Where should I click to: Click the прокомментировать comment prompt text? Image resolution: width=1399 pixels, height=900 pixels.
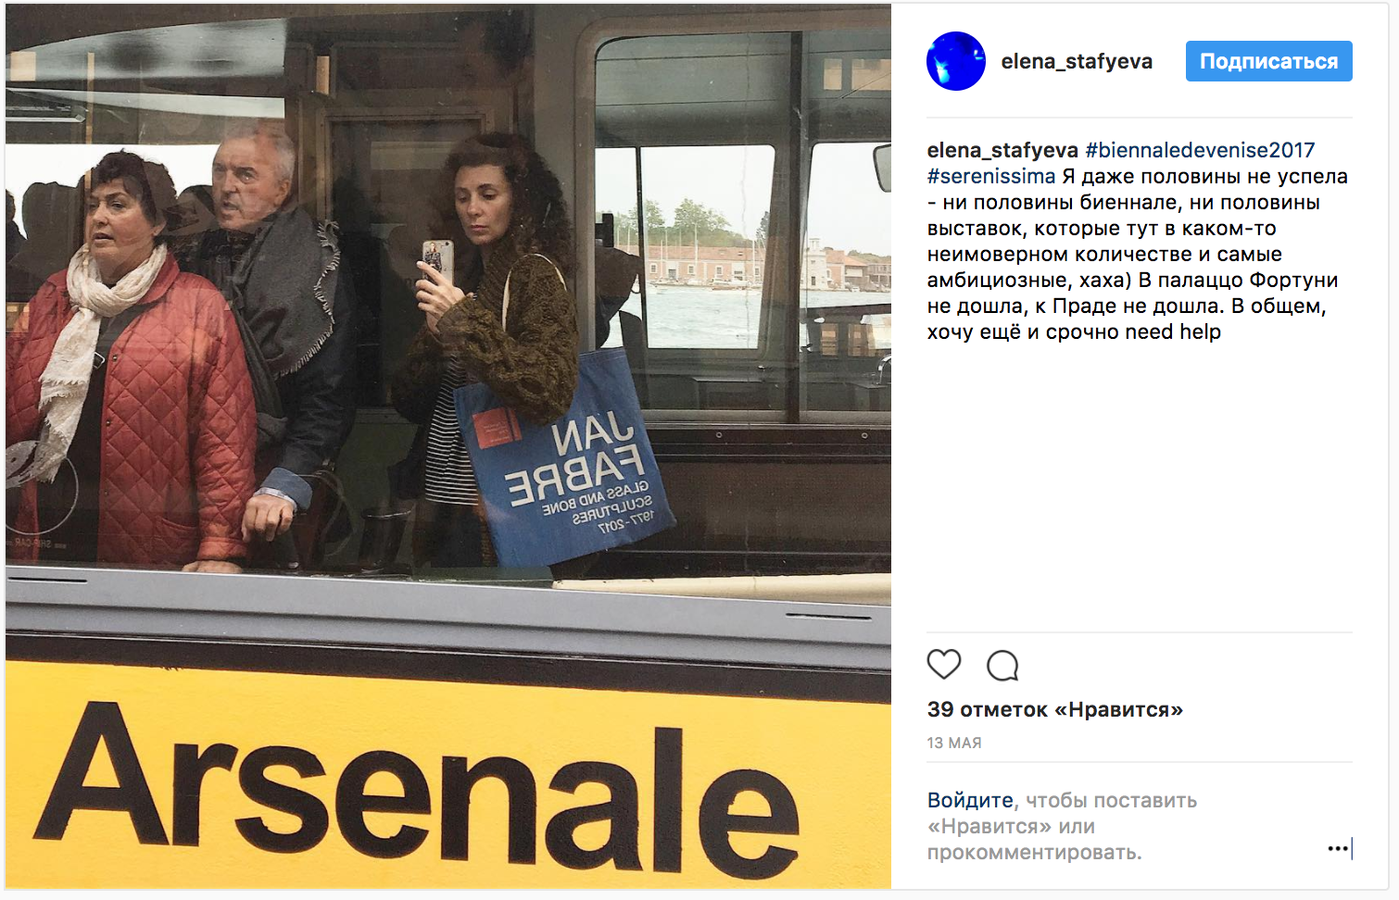[1034, 852]
